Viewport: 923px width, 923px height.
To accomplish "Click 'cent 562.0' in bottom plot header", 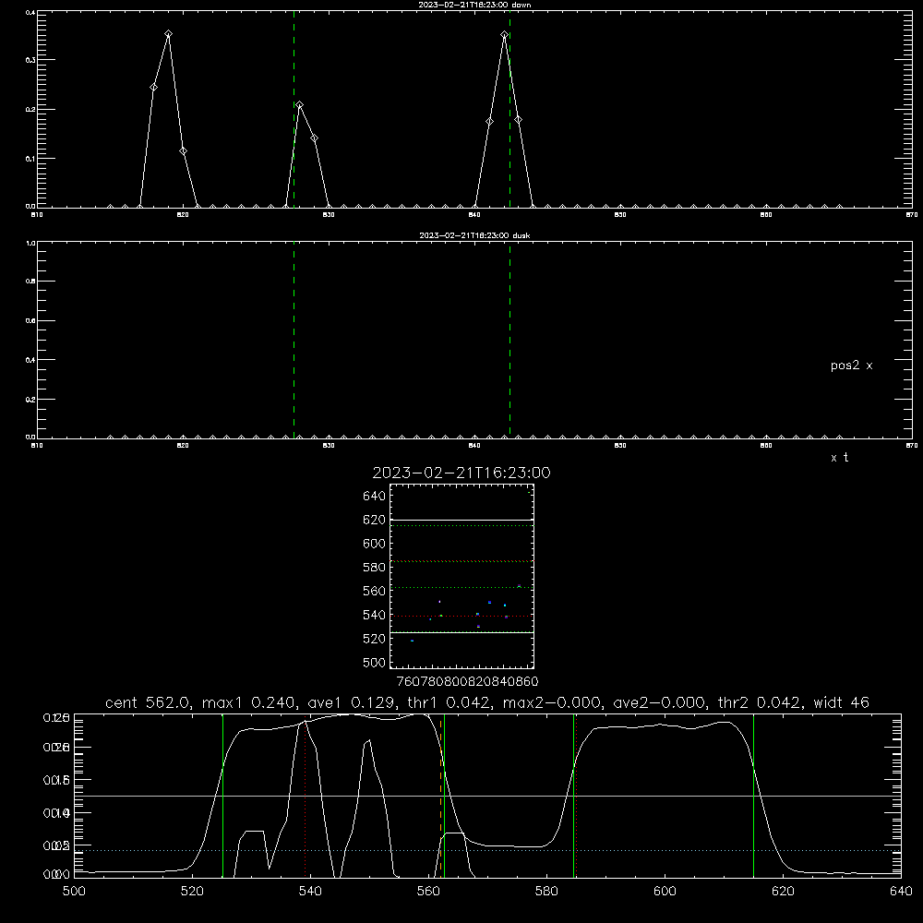I will point(146,702).
